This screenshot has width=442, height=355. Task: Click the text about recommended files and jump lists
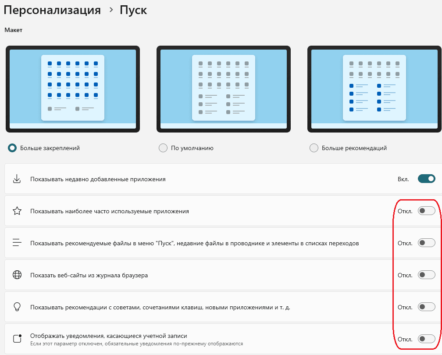tap(195, 243)
